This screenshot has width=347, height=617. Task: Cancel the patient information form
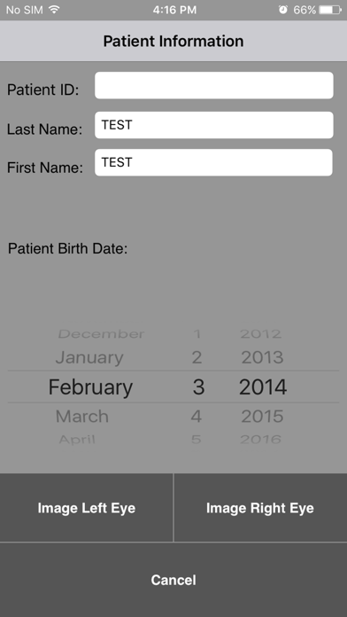[173, 580]
